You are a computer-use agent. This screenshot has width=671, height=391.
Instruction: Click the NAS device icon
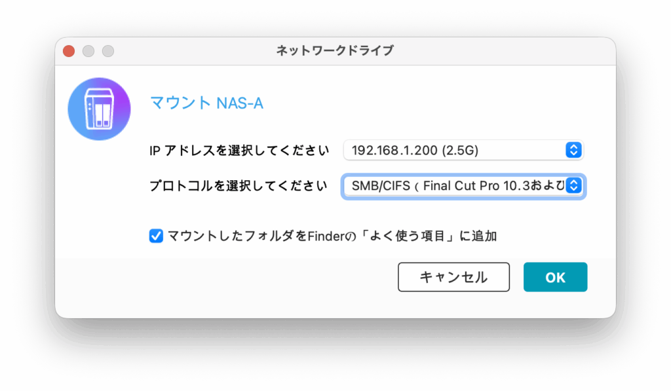[x=100, y=109]
